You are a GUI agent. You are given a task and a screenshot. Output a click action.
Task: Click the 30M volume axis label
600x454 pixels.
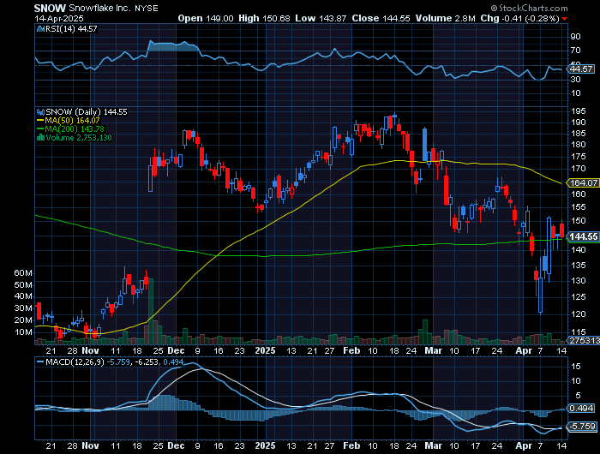(x=23, y=308)
